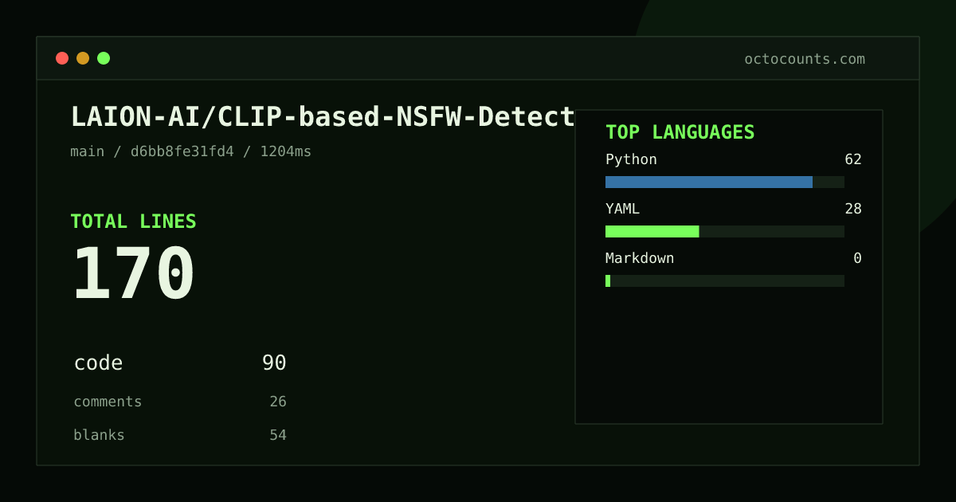
Task: Click the Python value 62
Action: click(x=853, y=159)
